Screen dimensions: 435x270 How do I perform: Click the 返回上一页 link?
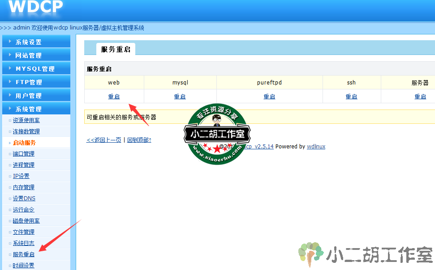104,140
